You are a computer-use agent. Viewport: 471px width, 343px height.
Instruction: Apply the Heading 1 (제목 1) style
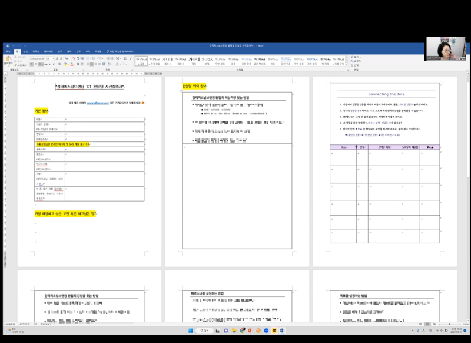point(167,61)
